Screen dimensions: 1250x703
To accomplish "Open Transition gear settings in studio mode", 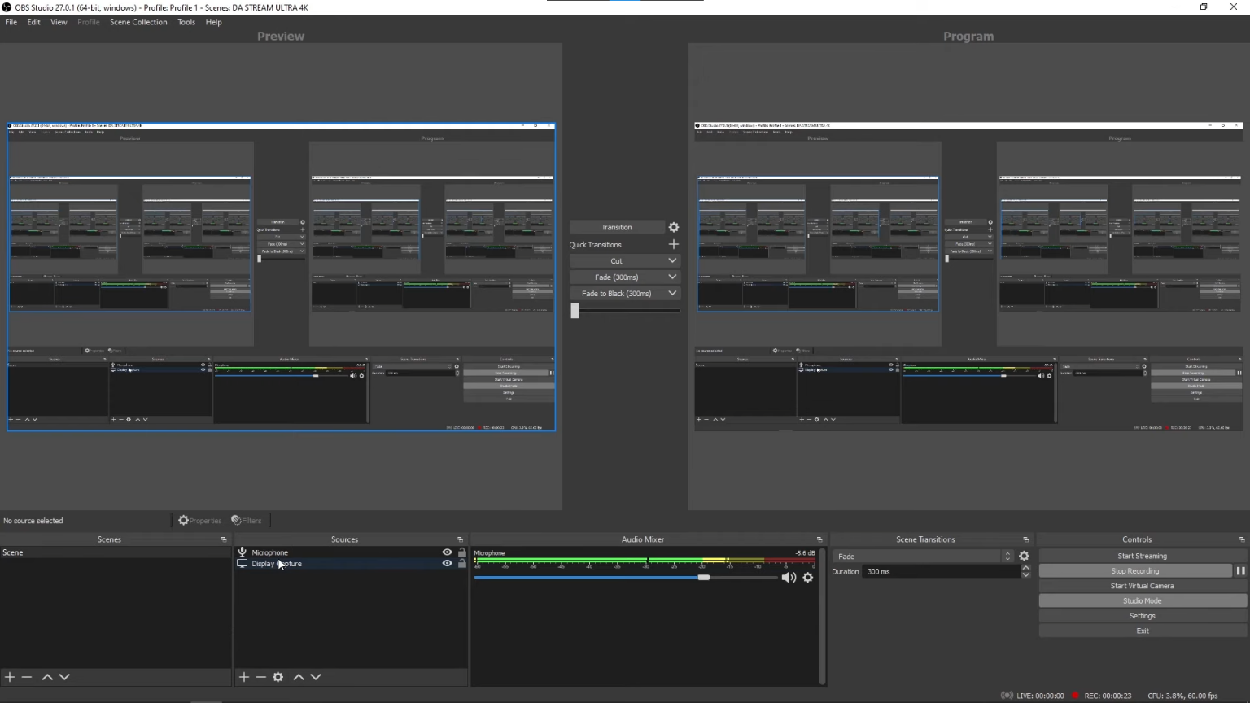I will [x=674, y=228].
